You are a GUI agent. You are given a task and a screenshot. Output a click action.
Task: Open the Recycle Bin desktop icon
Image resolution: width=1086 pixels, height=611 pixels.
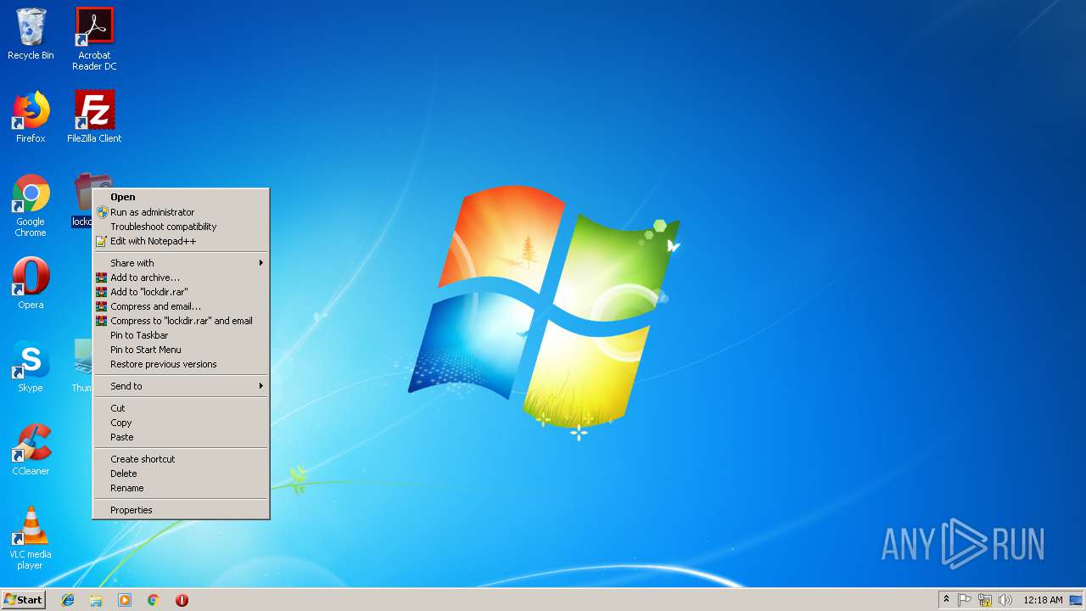(31, 34)
